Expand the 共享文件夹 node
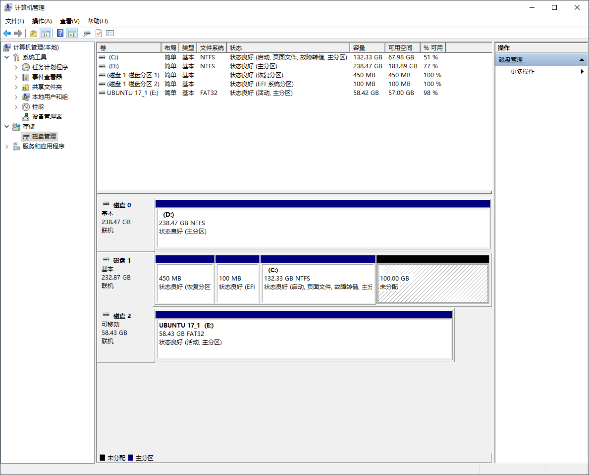Image resolution: width=589 pixels, height=475 pixels. coord(16,87)
